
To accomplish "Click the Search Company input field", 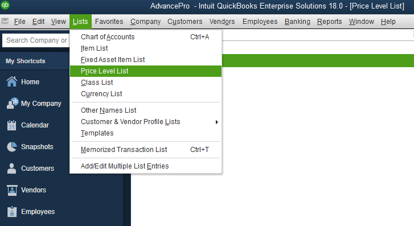I will pos(36,40).
